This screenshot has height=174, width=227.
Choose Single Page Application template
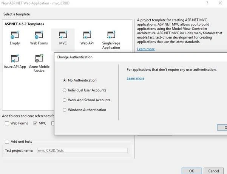click(x=111, y=40)
